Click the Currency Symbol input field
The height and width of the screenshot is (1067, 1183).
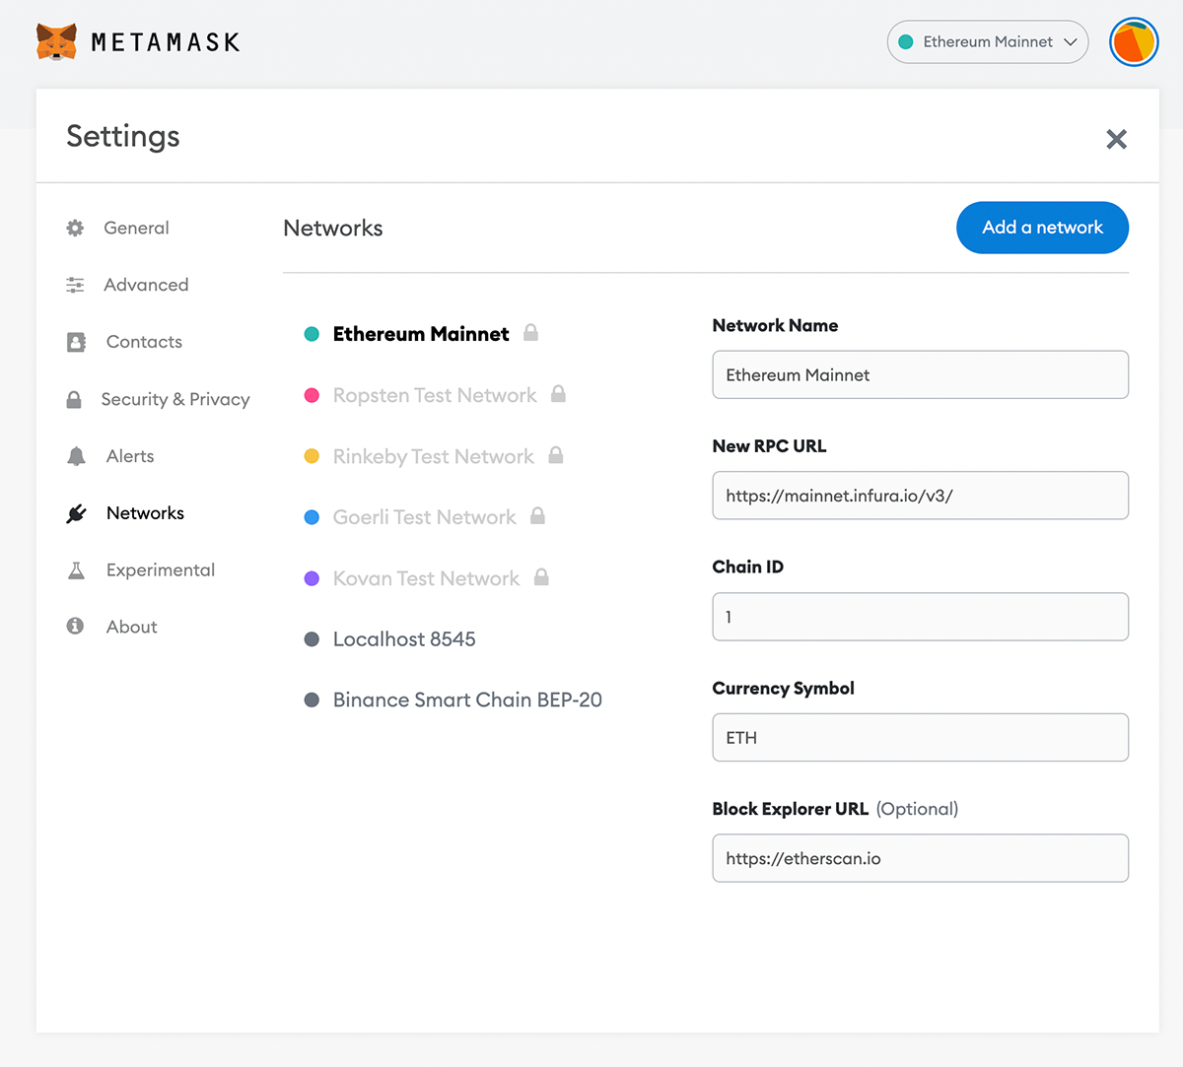tap(920, 737)
